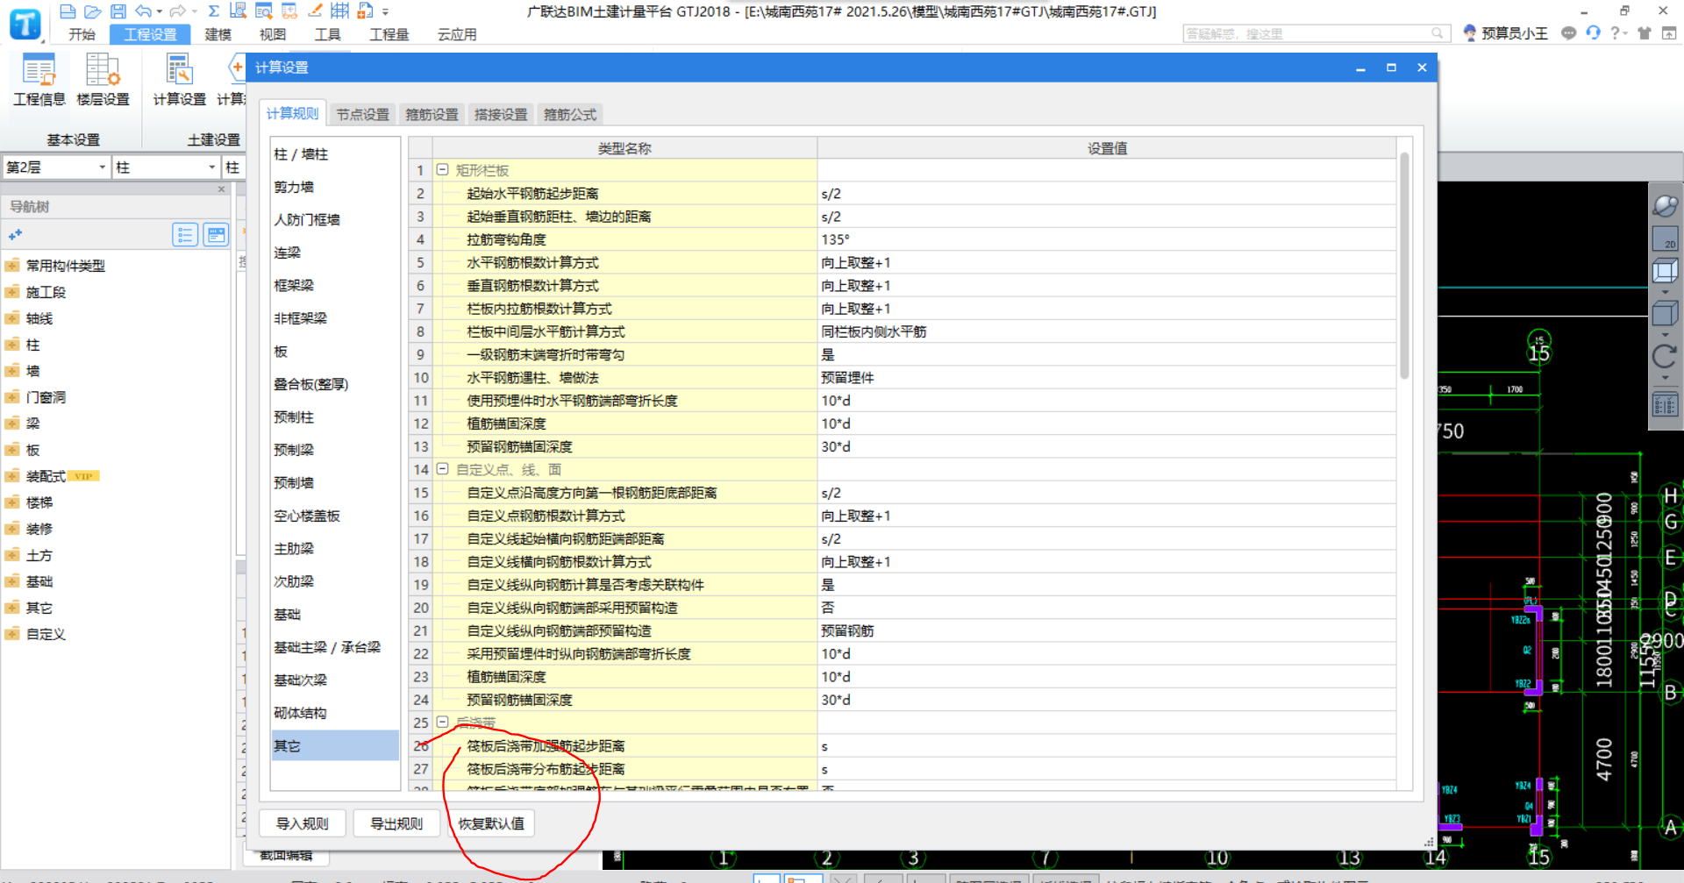Switch to 箍筋设置 tab

pyautogui.click(x=432, y=114)
